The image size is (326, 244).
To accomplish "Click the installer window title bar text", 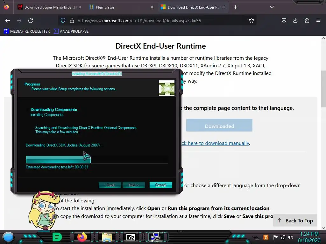I will click(x=96, y=74).
